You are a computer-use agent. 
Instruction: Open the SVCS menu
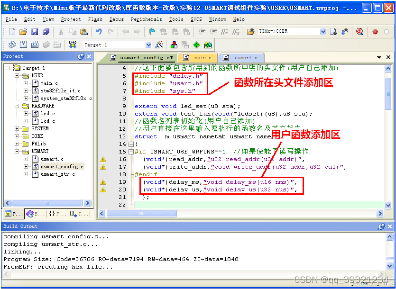pyautogui.click(x=196, y=19)
